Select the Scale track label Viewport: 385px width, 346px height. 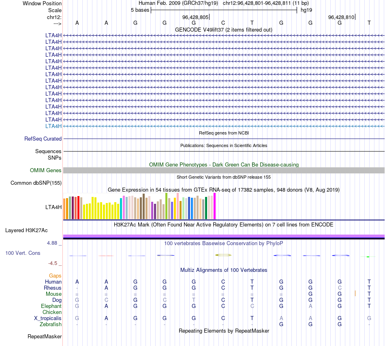click(55, 10)
